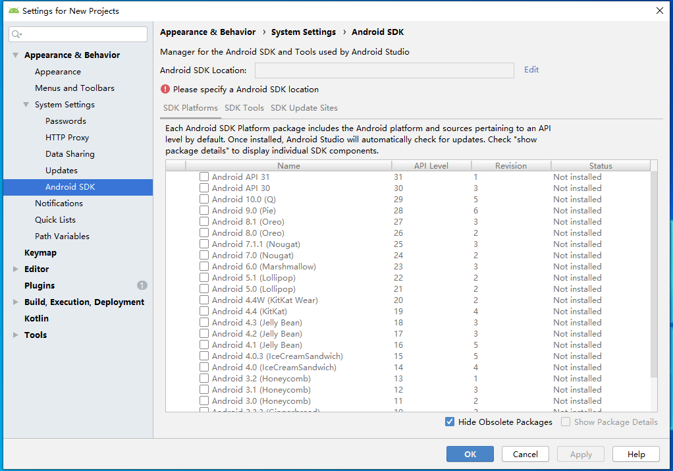Select the Android 4.4W (KitKat Wear) row
Viewport: 673px width, 471px height.
click(408, 300)
